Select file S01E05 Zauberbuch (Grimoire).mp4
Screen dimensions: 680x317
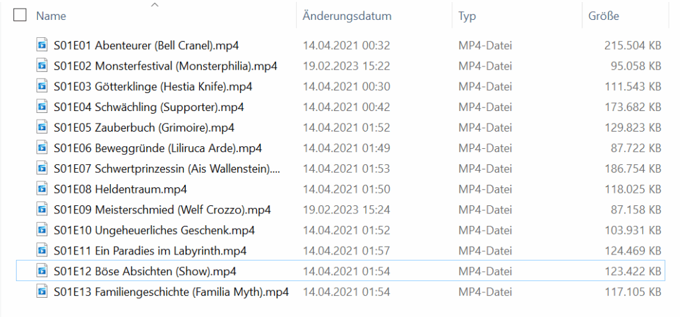click(x=144, y=128)
